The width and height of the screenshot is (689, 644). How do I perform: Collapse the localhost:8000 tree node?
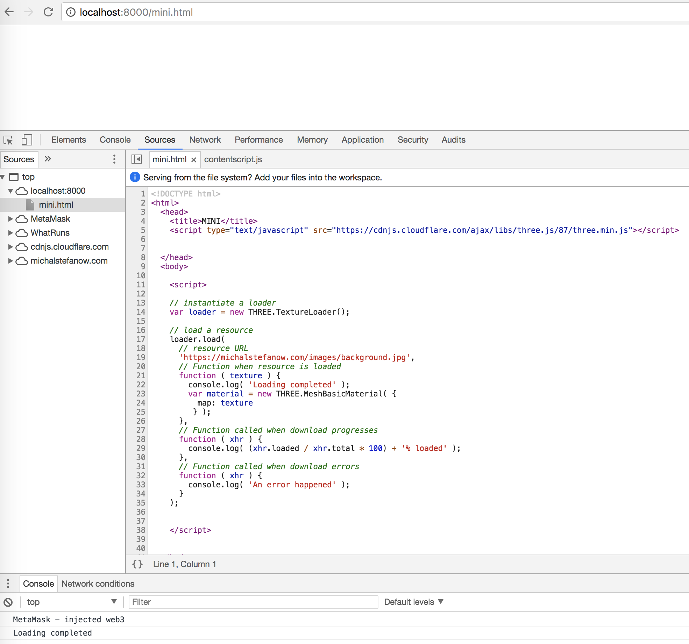click(10, 191)
